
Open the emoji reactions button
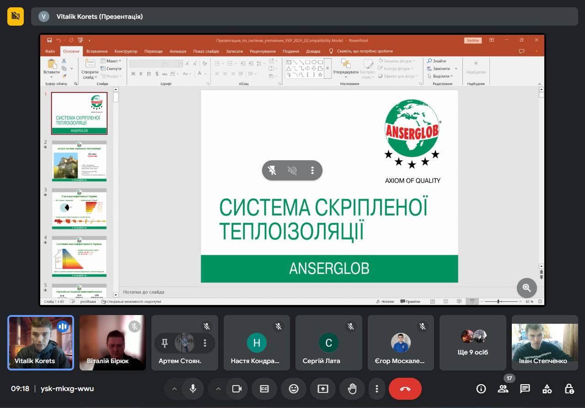[x=294, y=389]
